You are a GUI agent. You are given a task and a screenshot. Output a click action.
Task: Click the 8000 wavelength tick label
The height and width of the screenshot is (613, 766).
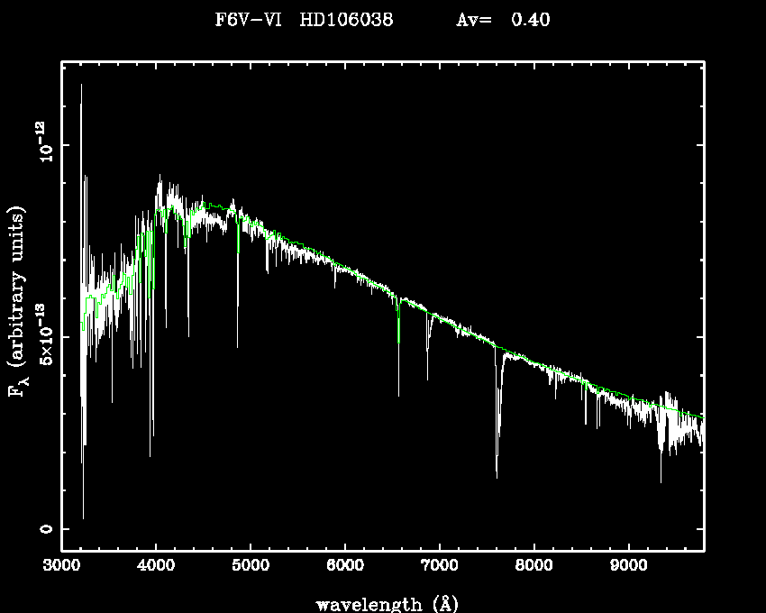click(533, 566)
